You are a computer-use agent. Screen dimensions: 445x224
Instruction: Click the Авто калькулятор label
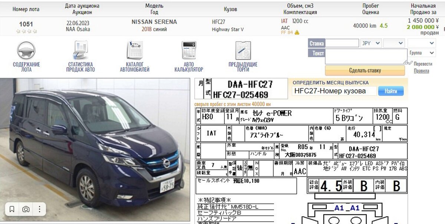point(189,67)
